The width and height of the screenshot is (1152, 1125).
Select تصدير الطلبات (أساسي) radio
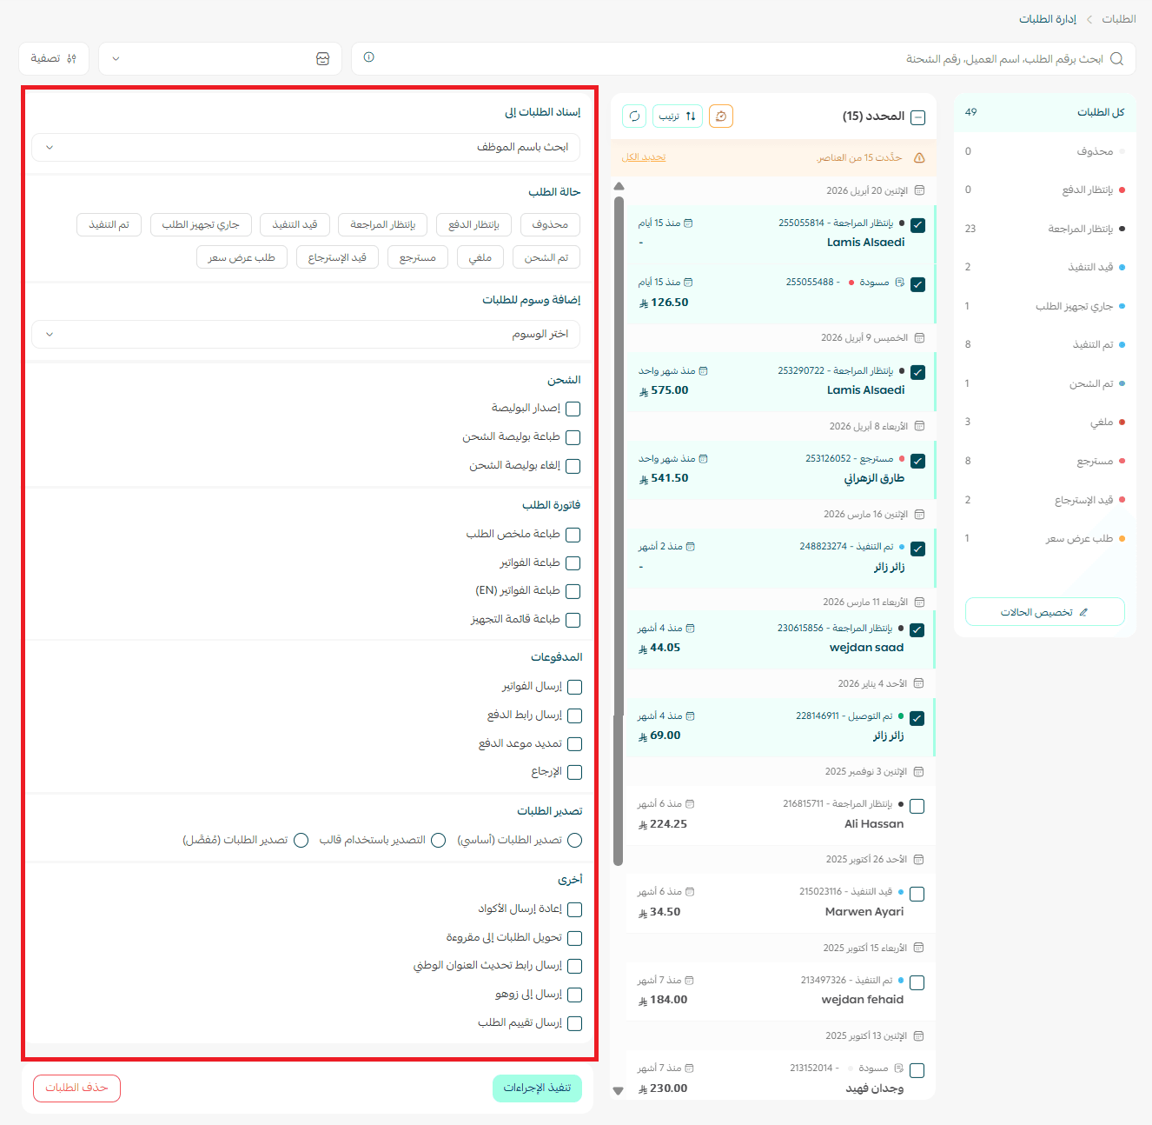tap(574, 840)
